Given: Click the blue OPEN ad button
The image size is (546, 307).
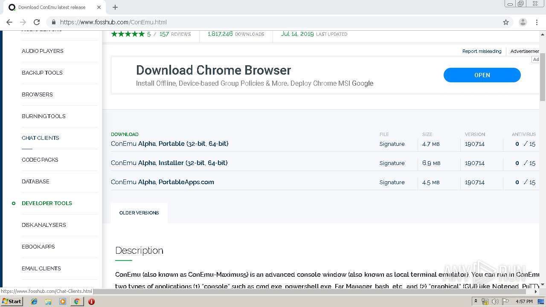Looking at the screenshot, I should pyautogui.click(x=482, y=75).
